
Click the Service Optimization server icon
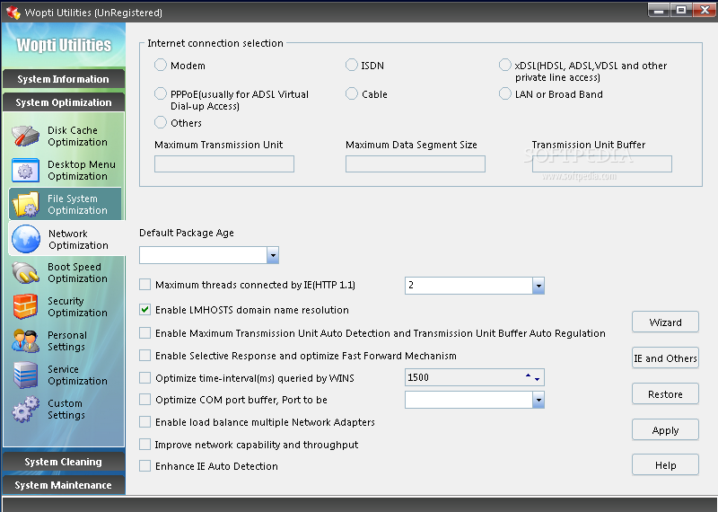click(x=26, y=375)
